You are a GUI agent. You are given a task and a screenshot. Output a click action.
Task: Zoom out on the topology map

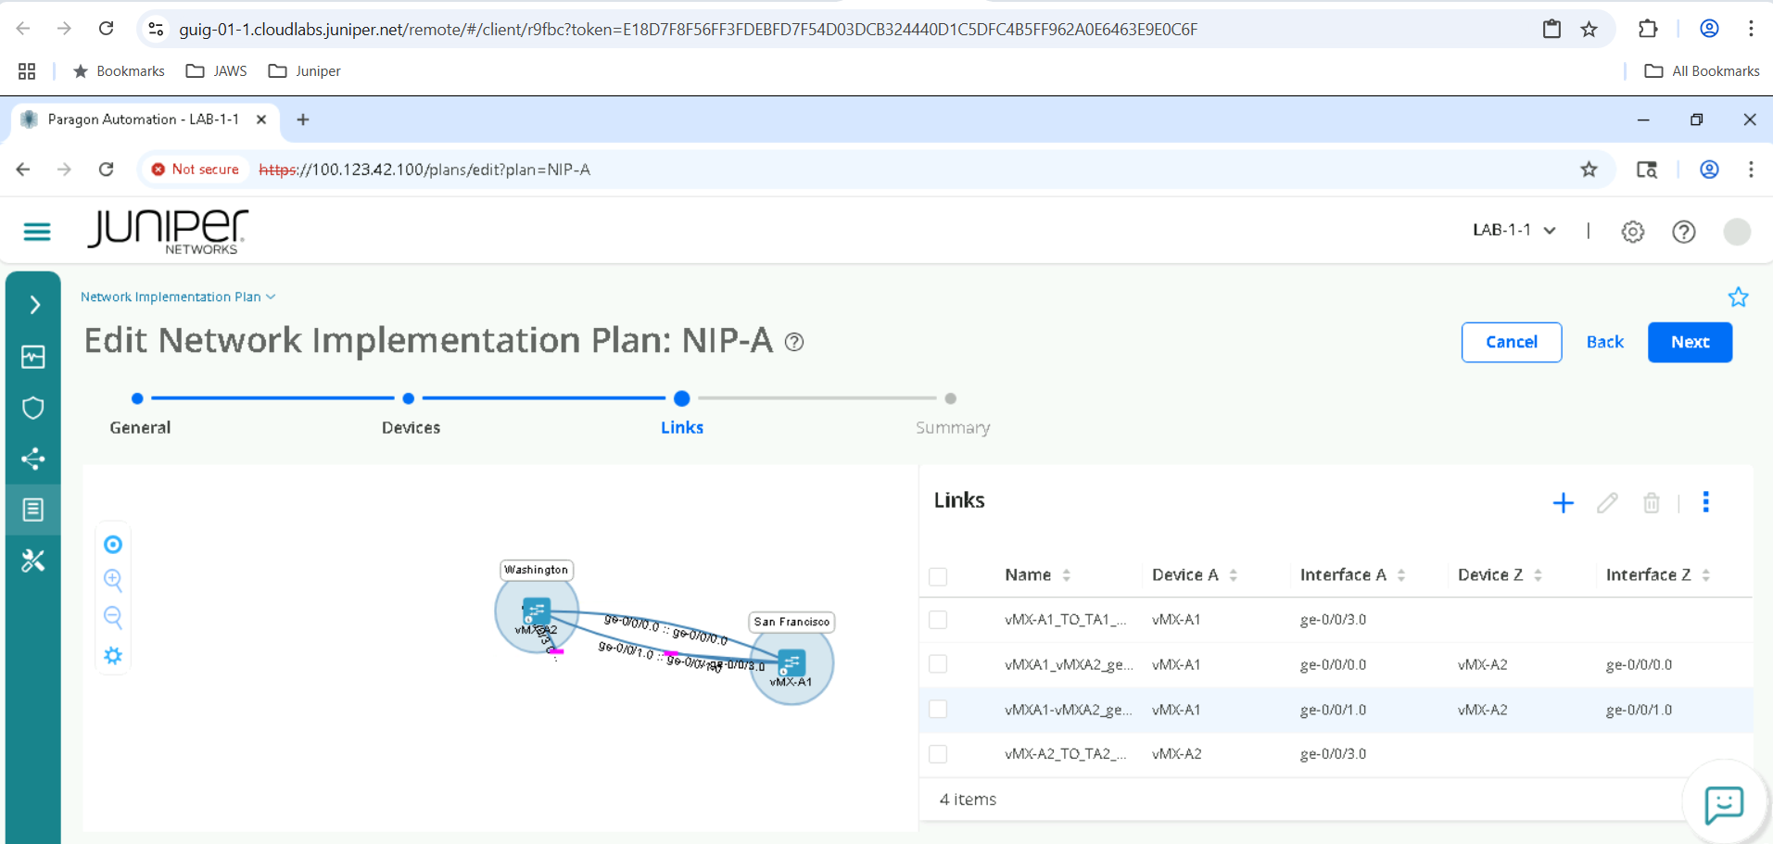tap(113, 617)
